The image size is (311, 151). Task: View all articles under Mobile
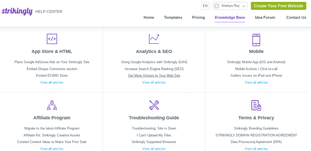tap(256, 82)
